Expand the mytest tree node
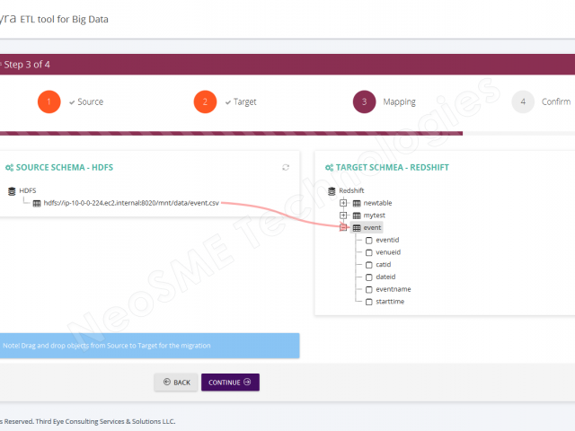The image size is (575, 431). pyautogui.click(x=343, y=215)
